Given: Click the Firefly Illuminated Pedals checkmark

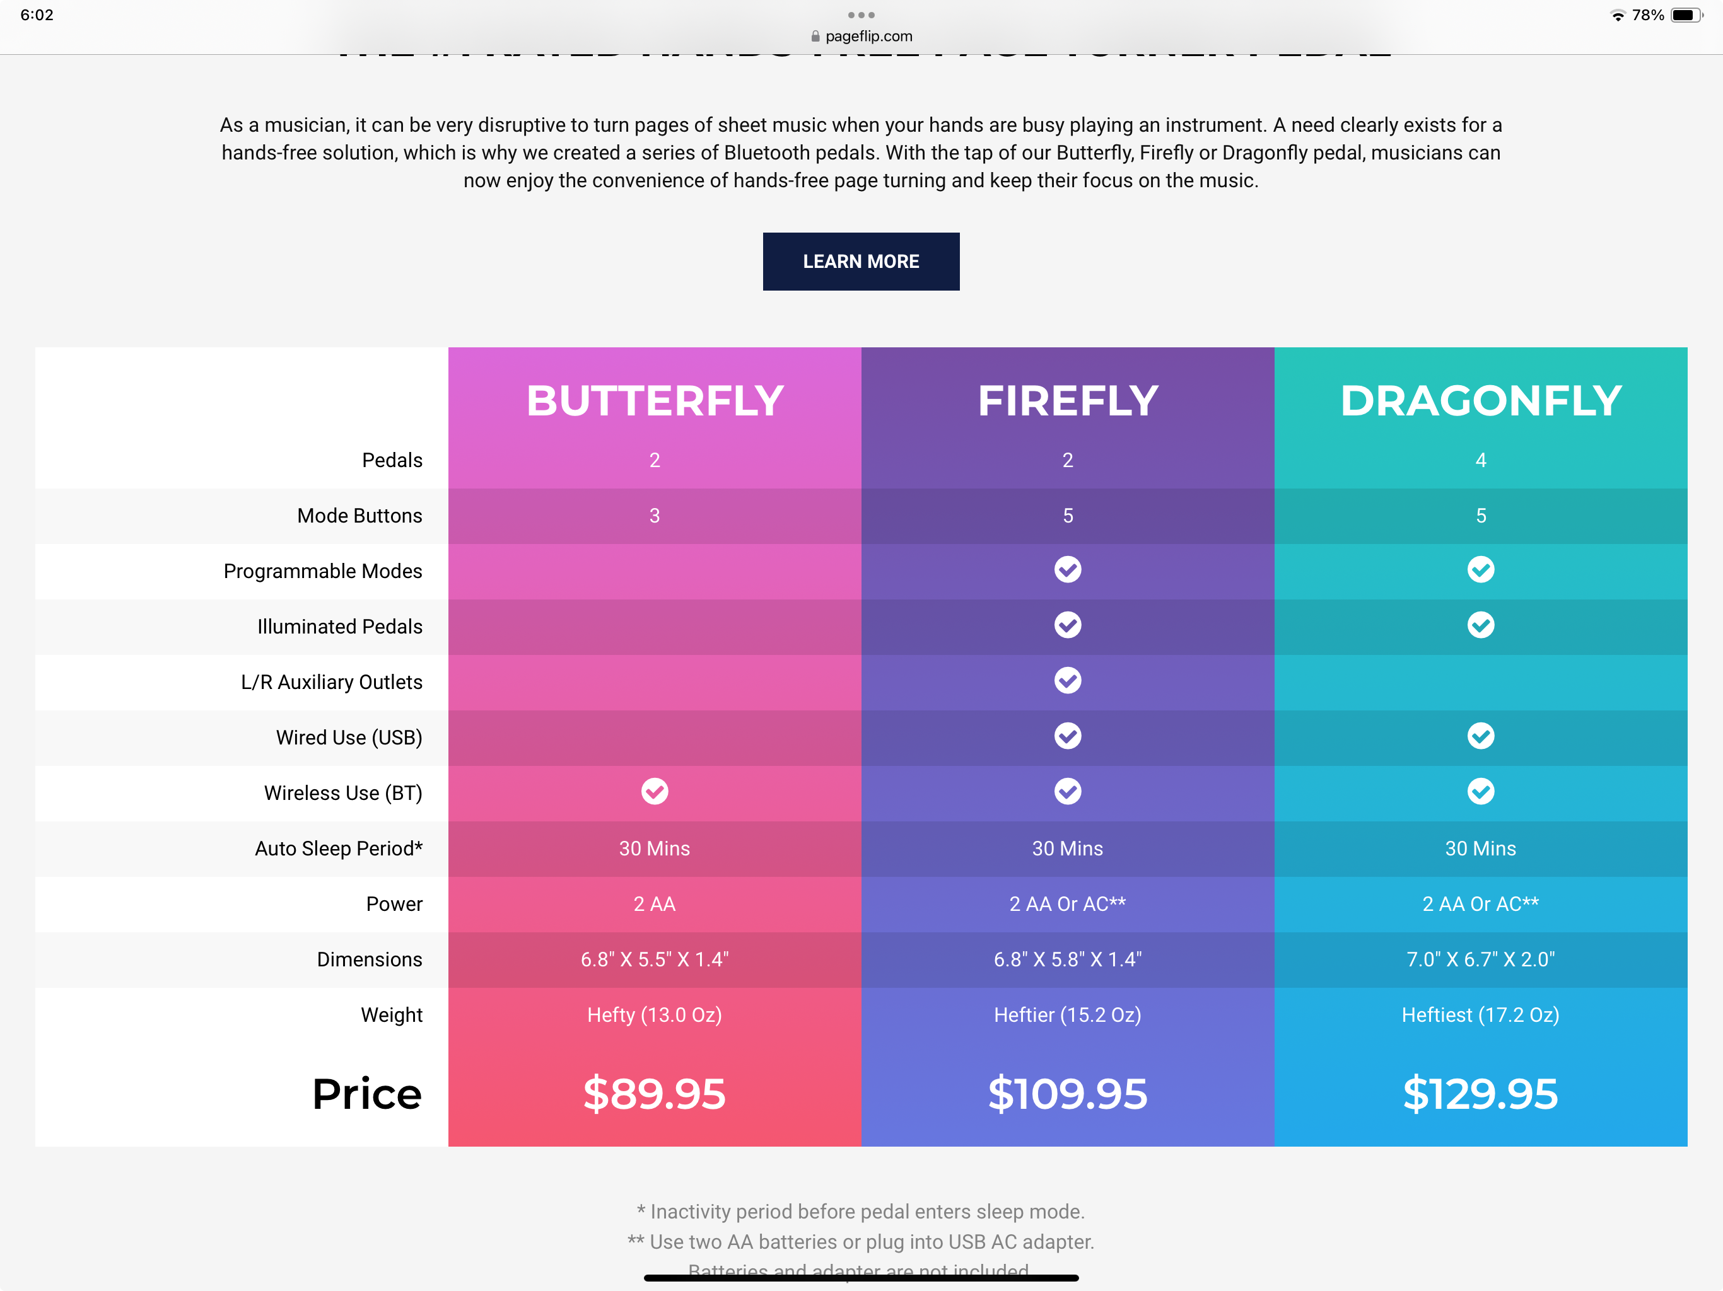Looking at the screenshot, I should point(1067,625).
